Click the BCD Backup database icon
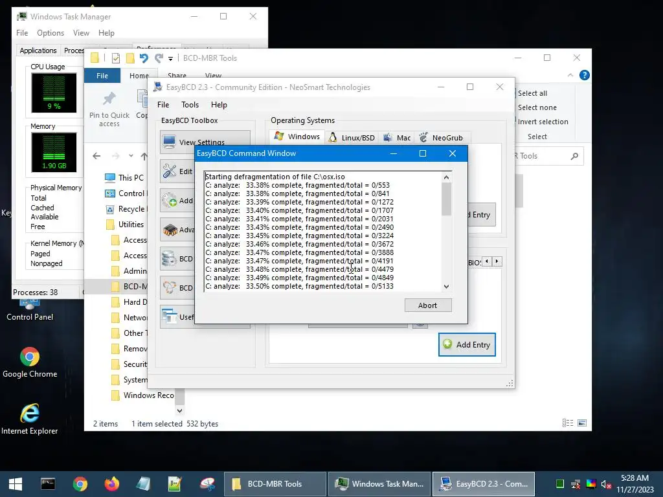 [170, 259]
